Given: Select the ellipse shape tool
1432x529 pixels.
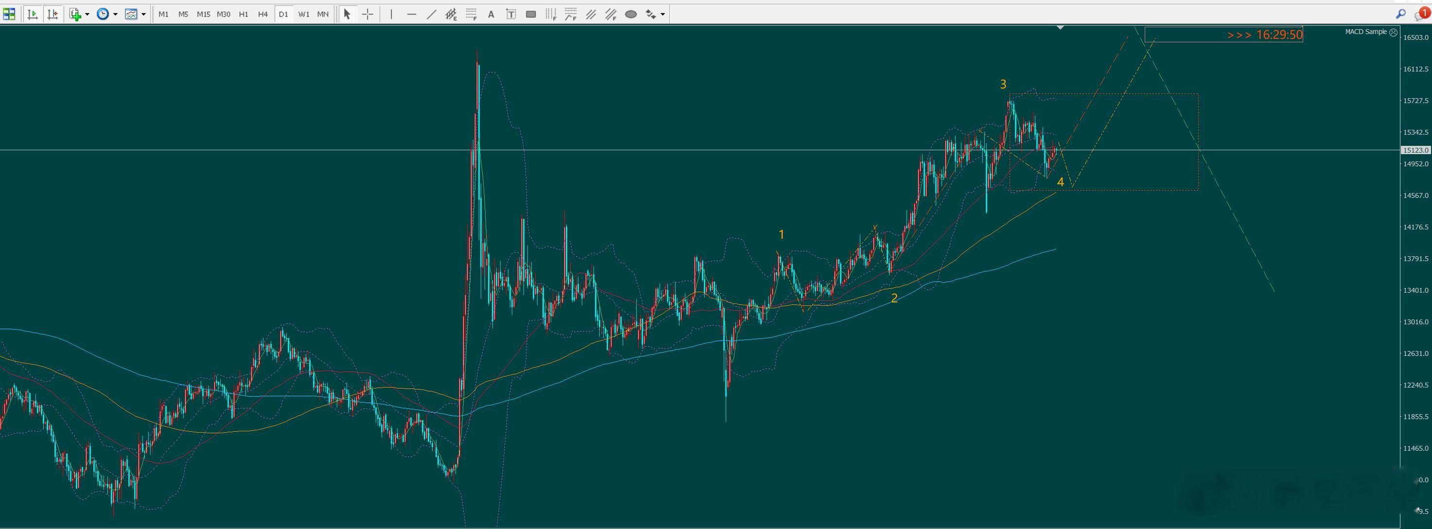Looking at the screenshot, I should coord(630,15).
